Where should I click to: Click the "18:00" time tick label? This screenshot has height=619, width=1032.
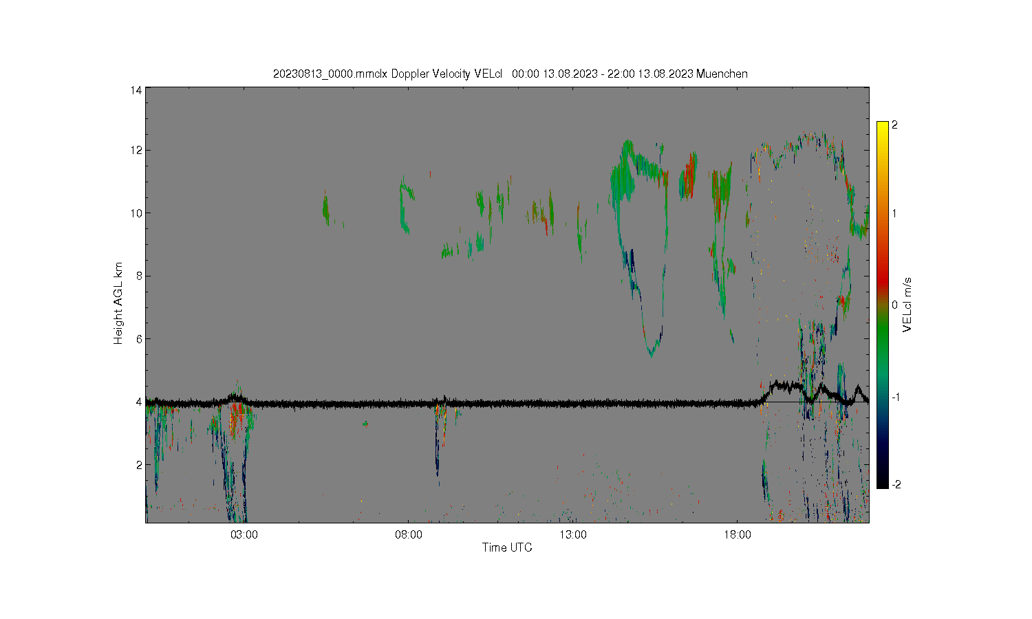click(738, 535)
